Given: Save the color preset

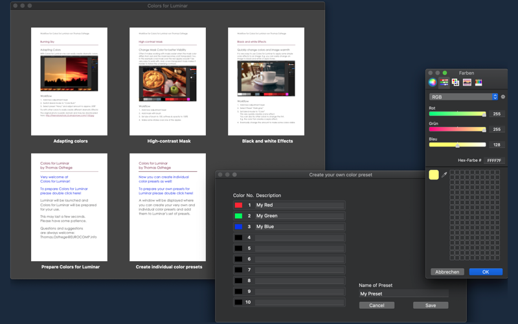Looking at the screenshot, I should [x=431, y=305].
